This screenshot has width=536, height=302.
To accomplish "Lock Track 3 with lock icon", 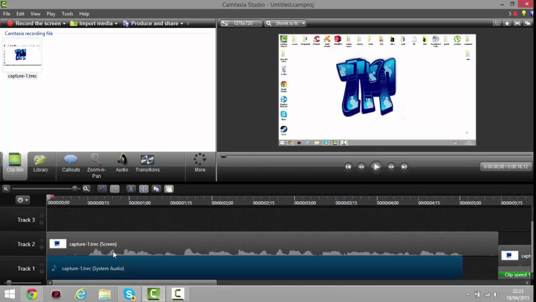I will point(42,222).
